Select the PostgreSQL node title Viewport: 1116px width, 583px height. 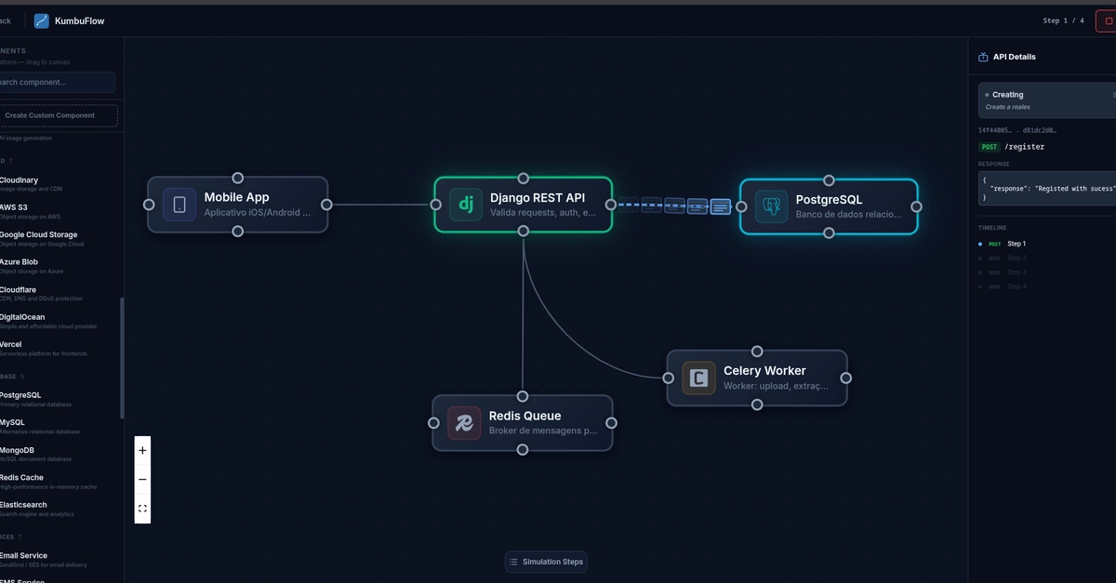click(x=830, y=199)
